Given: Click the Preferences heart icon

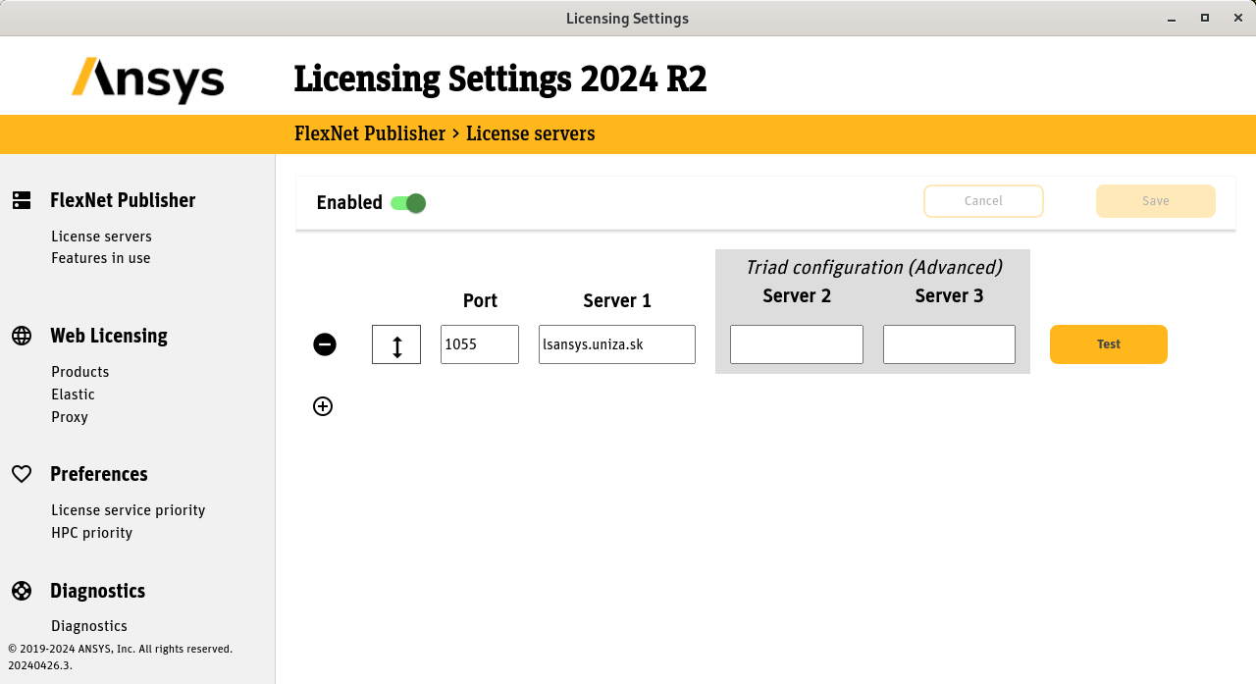Looking at the screenshot, I should point(22,474).
